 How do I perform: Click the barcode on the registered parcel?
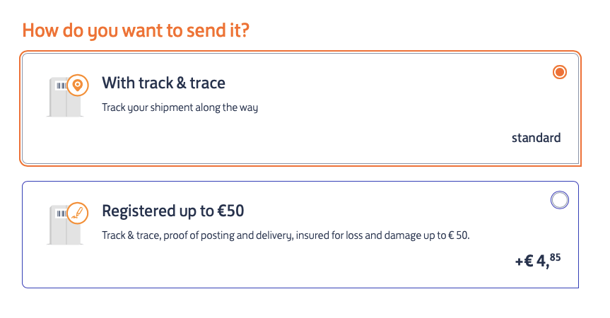coord(61,213)
